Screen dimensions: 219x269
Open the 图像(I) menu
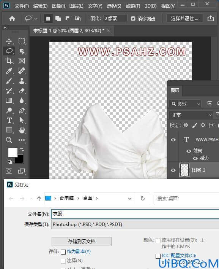[x=58, y=6]
